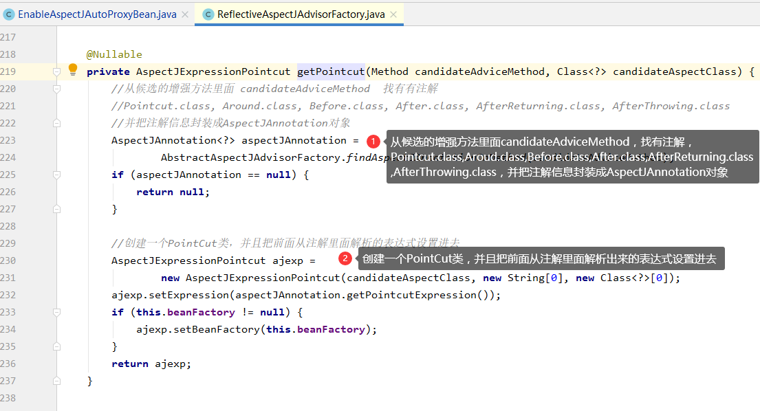The height and width of the screenshot is (411, 760).
Task: Collapse the if beanFactory block at line 233
Action: point(56,312)
